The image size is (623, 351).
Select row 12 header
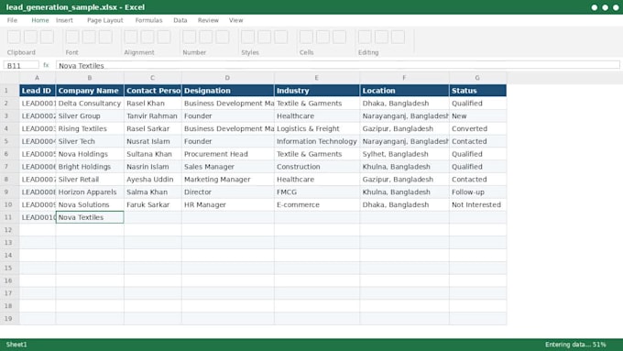(x=9, y=230)
